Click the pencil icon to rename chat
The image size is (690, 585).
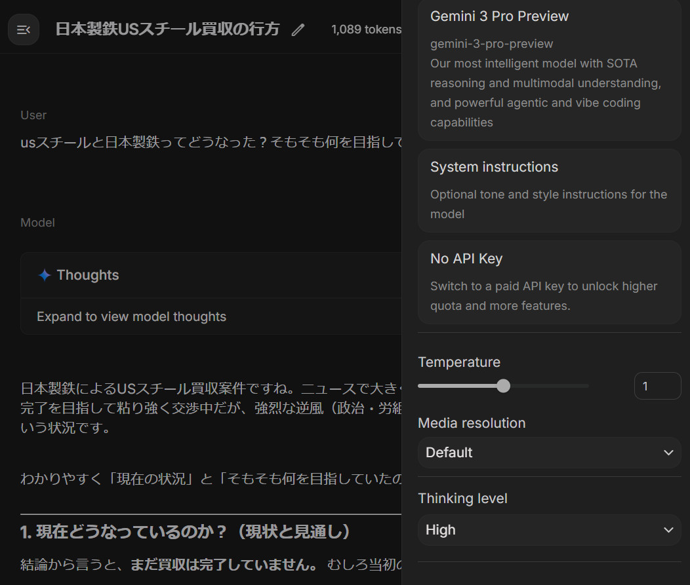298,29
